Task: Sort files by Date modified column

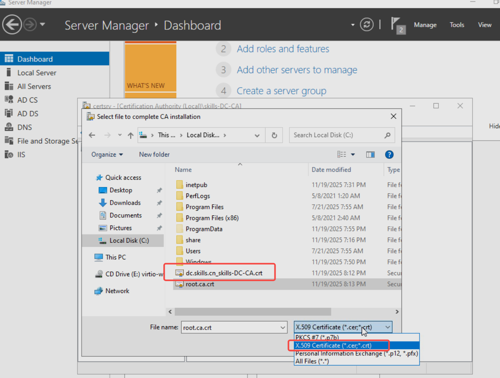Action: (x=331, y=170)
